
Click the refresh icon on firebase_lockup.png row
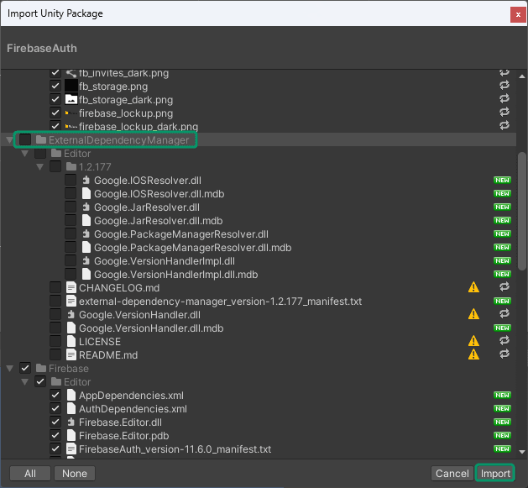tap(504, 113)
